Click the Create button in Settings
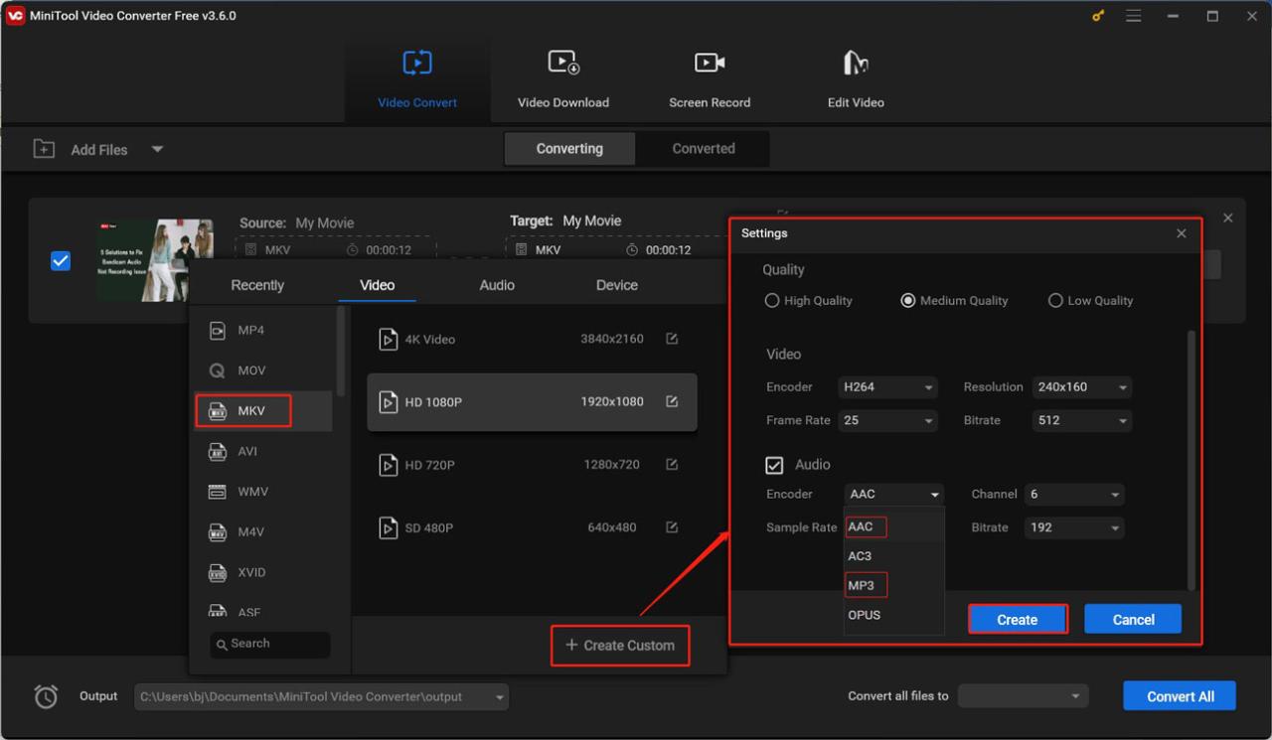 click(1017, 620)
